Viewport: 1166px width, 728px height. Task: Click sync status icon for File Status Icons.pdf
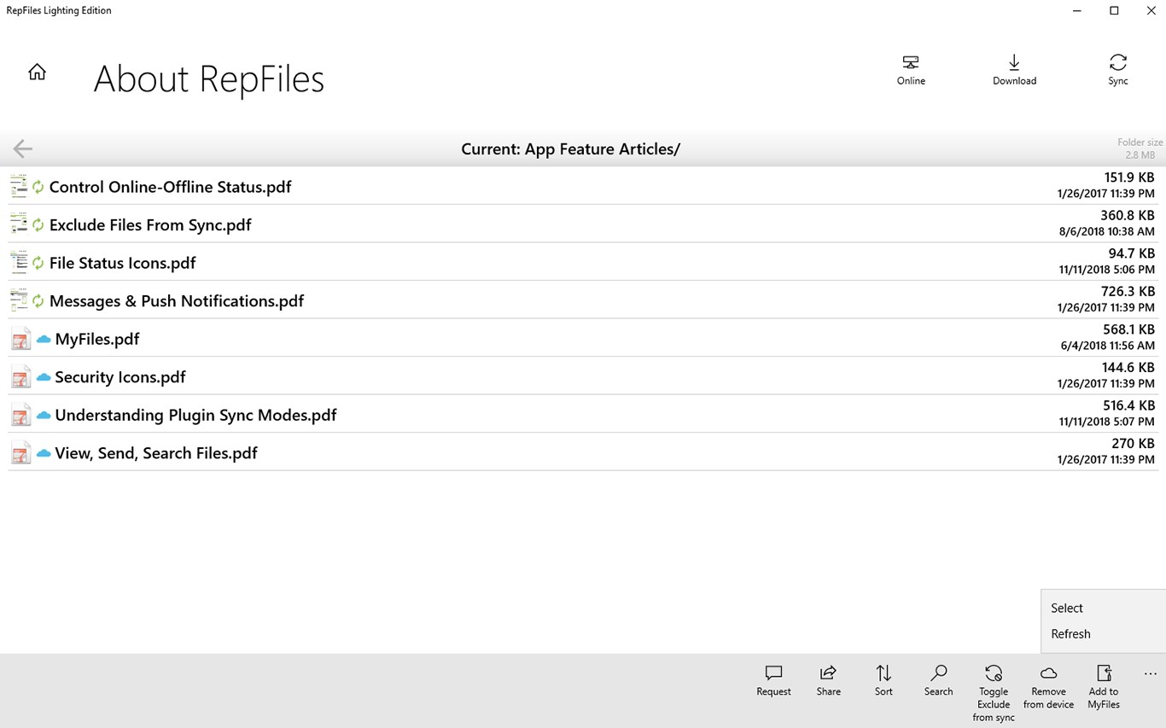coord(38,263)
